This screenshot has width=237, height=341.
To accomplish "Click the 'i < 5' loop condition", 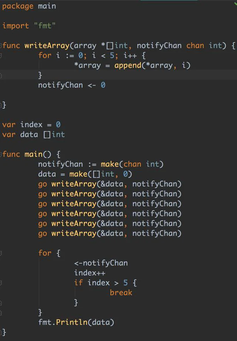I will [103, 56].
